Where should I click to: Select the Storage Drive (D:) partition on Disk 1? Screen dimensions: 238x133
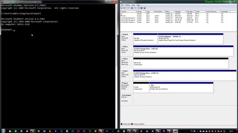click(183, 51)
